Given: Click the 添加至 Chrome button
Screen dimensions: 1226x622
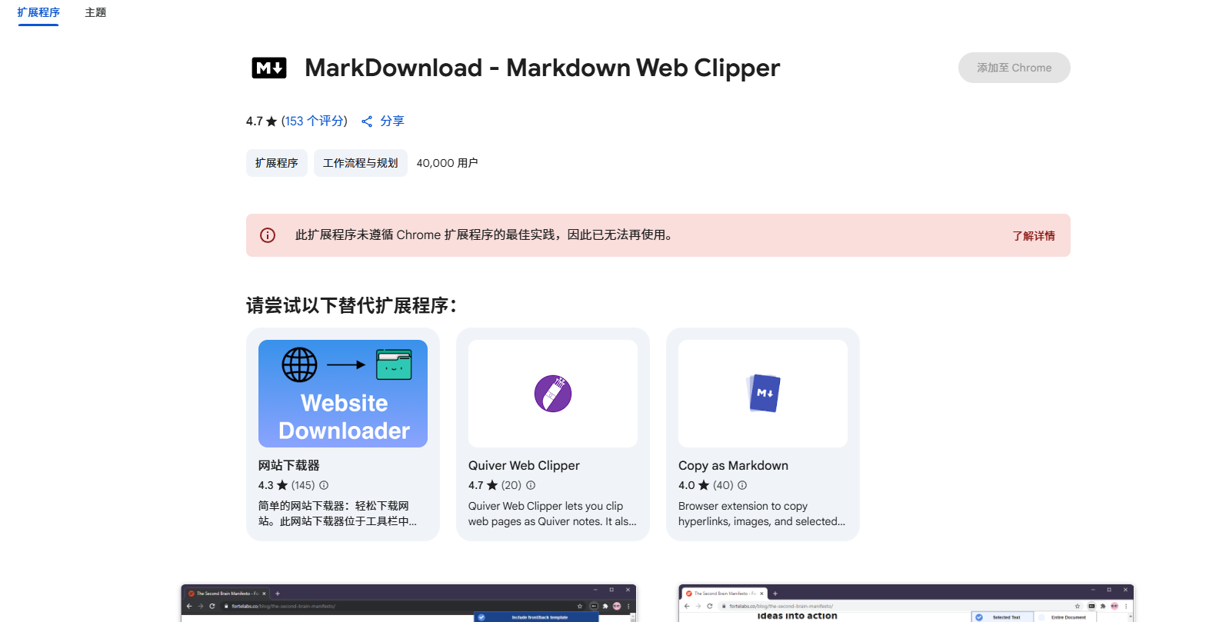Looking at the screenshot, I should pyautogui.click(x=1014, y=68).
